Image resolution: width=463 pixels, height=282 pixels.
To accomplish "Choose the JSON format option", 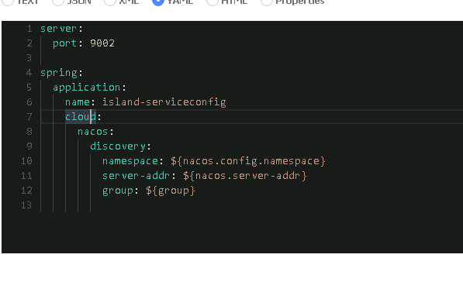I will coord(58,2).
